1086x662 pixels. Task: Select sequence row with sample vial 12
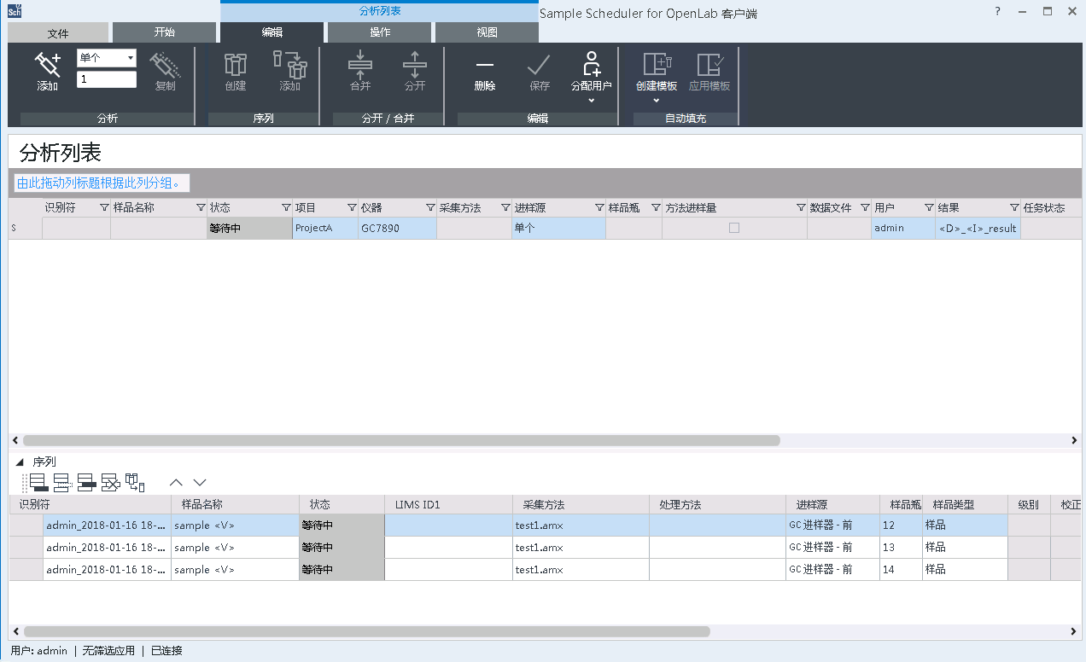tap(546, 526)
